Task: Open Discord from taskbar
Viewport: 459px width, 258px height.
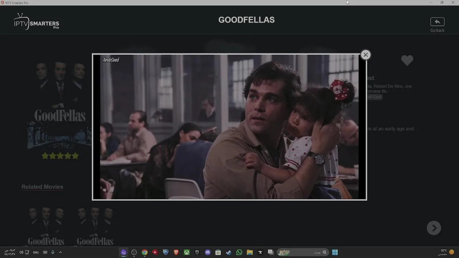Action: point(208,252)
